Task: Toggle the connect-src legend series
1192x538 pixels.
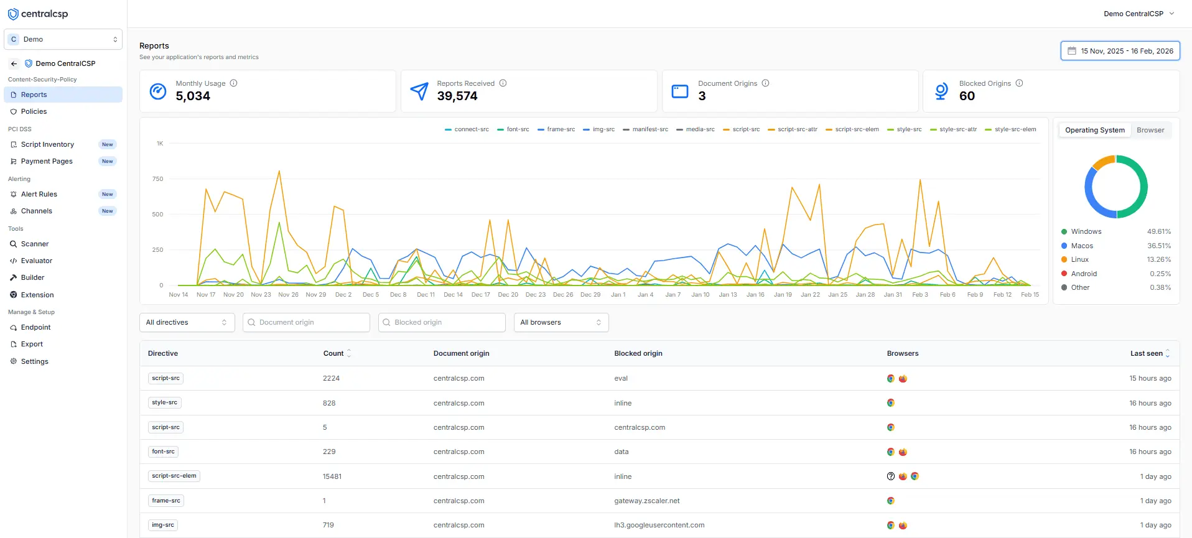Action: point(467,129)
